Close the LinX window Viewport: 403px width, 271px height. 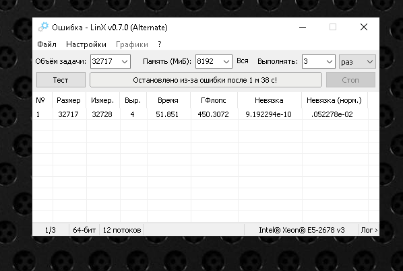pyautogui.click(x=364, y=27)
